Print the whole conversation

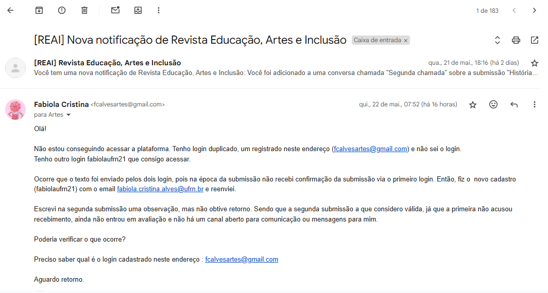click(516, 40)
